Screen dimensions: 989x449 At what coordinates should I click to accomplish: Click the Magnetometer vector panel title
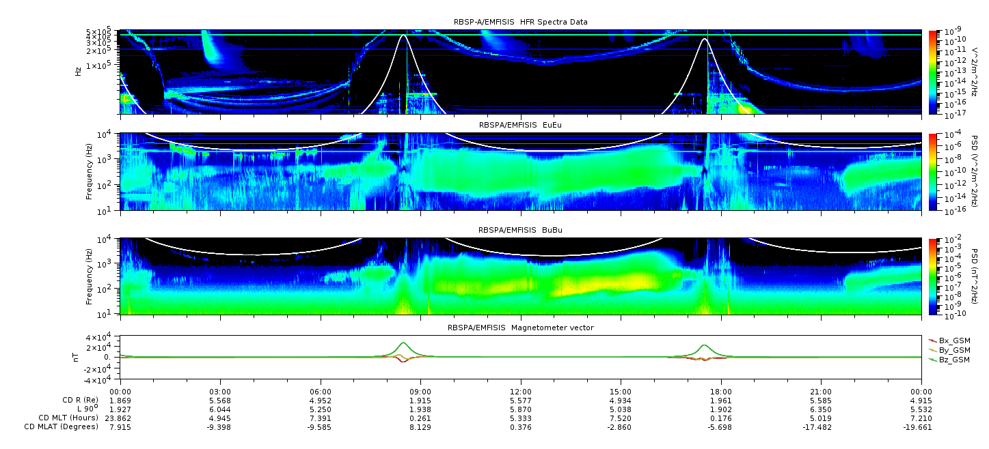(521, 328)
